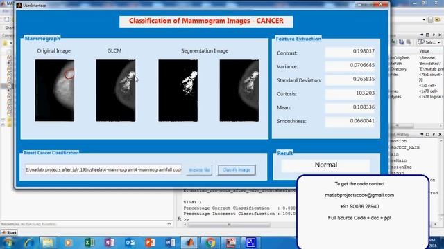Viewport: 444px width, 249px height.
Task: Click the Normal result field
Action: (x=325, y=165)
